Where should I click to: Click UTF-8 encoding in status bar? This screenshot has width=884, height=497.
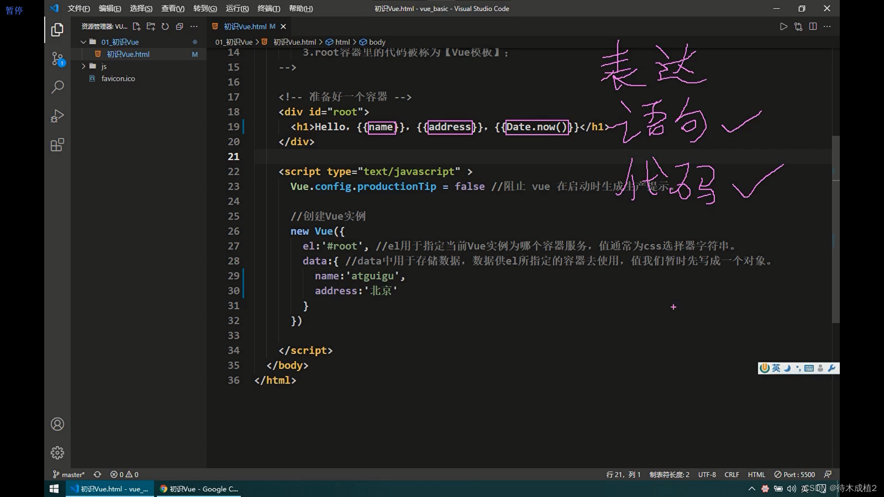[707, 474]
